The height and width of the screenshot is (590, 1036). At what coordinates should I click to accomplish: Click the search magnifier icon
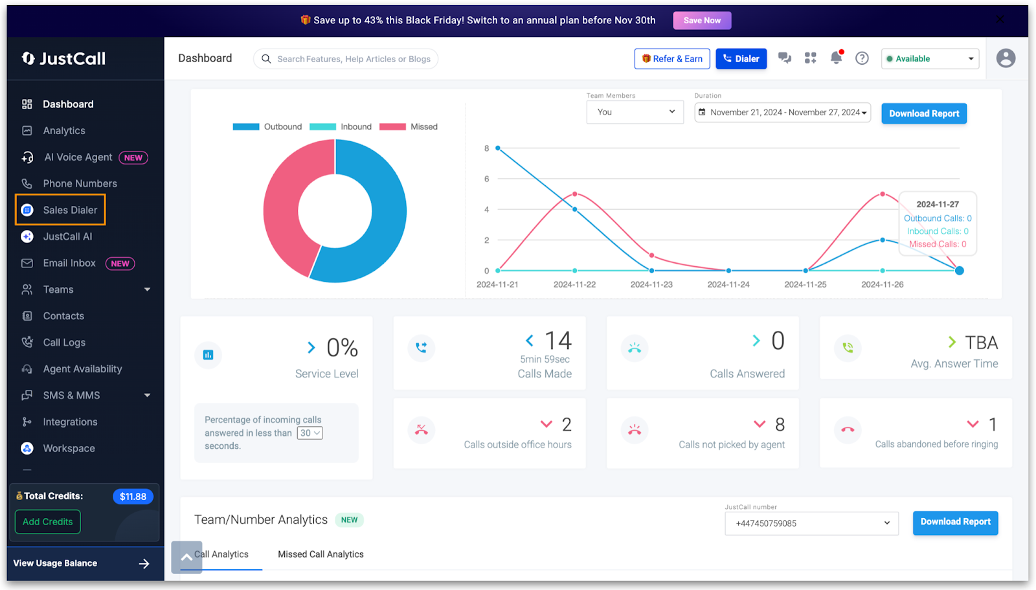pyautogui.click(x=266, y=59)
